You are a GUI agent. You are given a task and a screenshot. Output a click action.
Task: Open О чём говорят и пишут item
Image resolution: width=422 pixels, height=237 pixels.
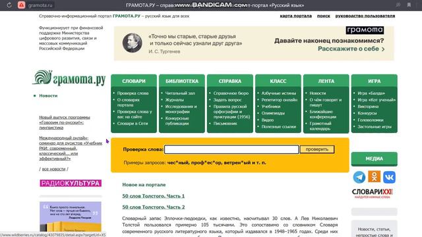point(325,103)
